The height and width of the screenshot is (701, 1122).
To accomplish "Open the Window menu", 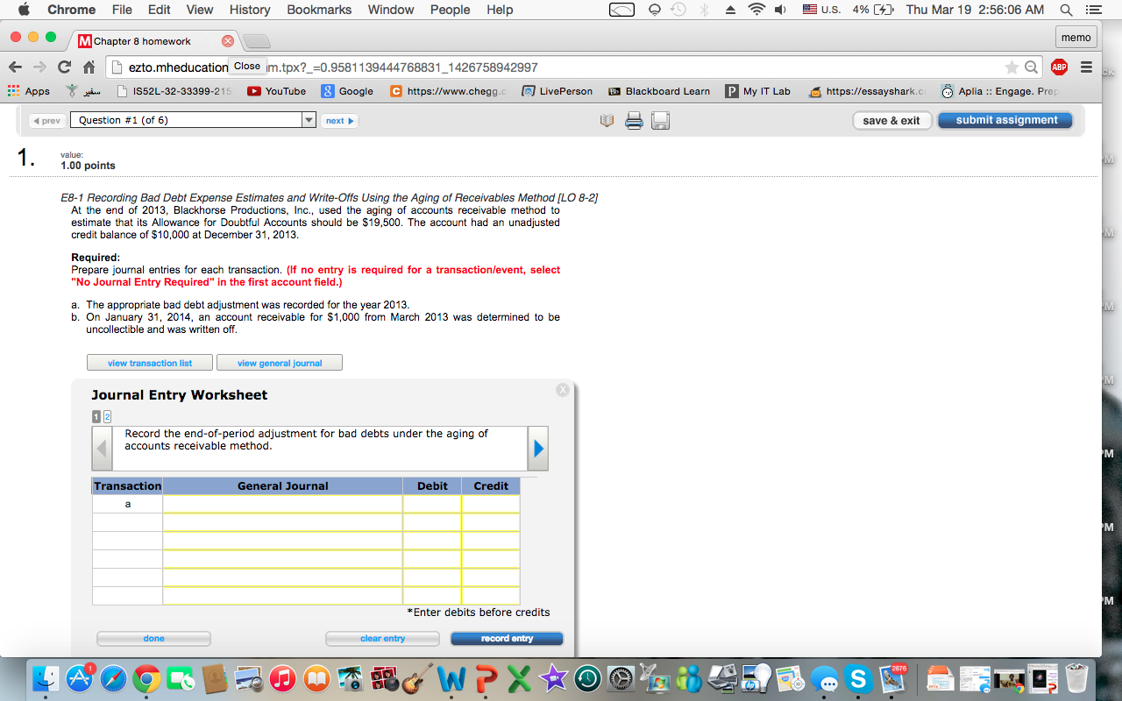I will 391,10.
